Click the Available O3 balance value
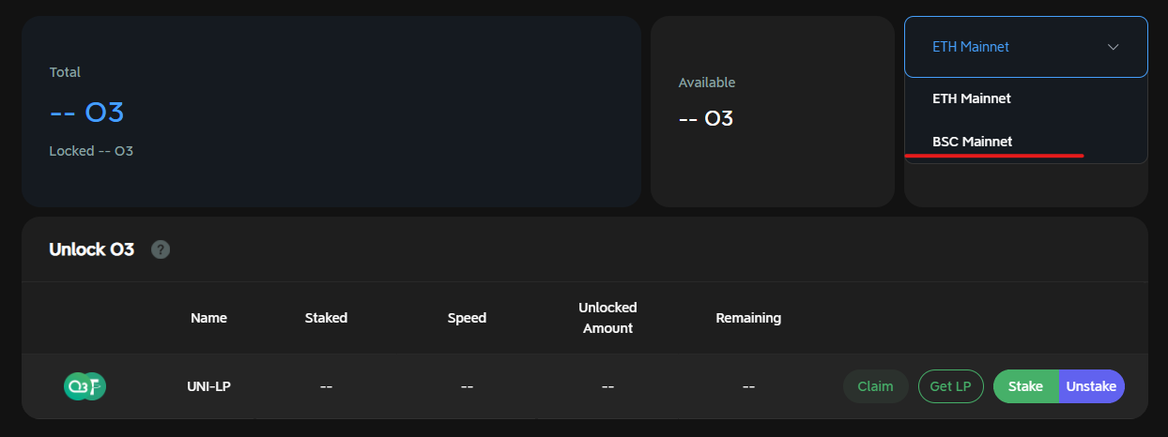1168x437 pixels. point(705,119)
